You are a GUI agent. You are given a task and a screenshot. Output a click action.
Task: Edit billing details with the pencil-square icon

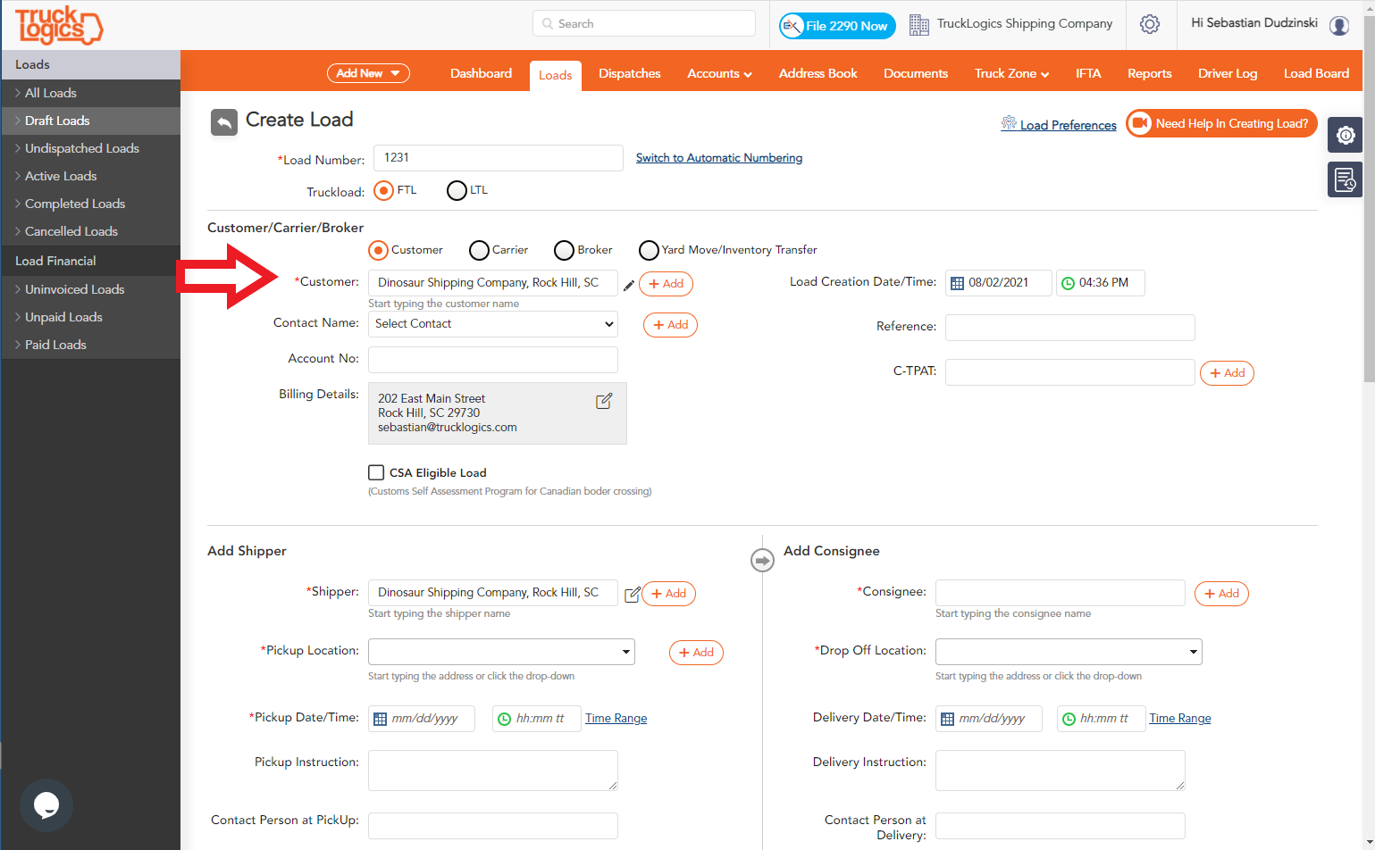pyautogui.click(x=604, y=401)
